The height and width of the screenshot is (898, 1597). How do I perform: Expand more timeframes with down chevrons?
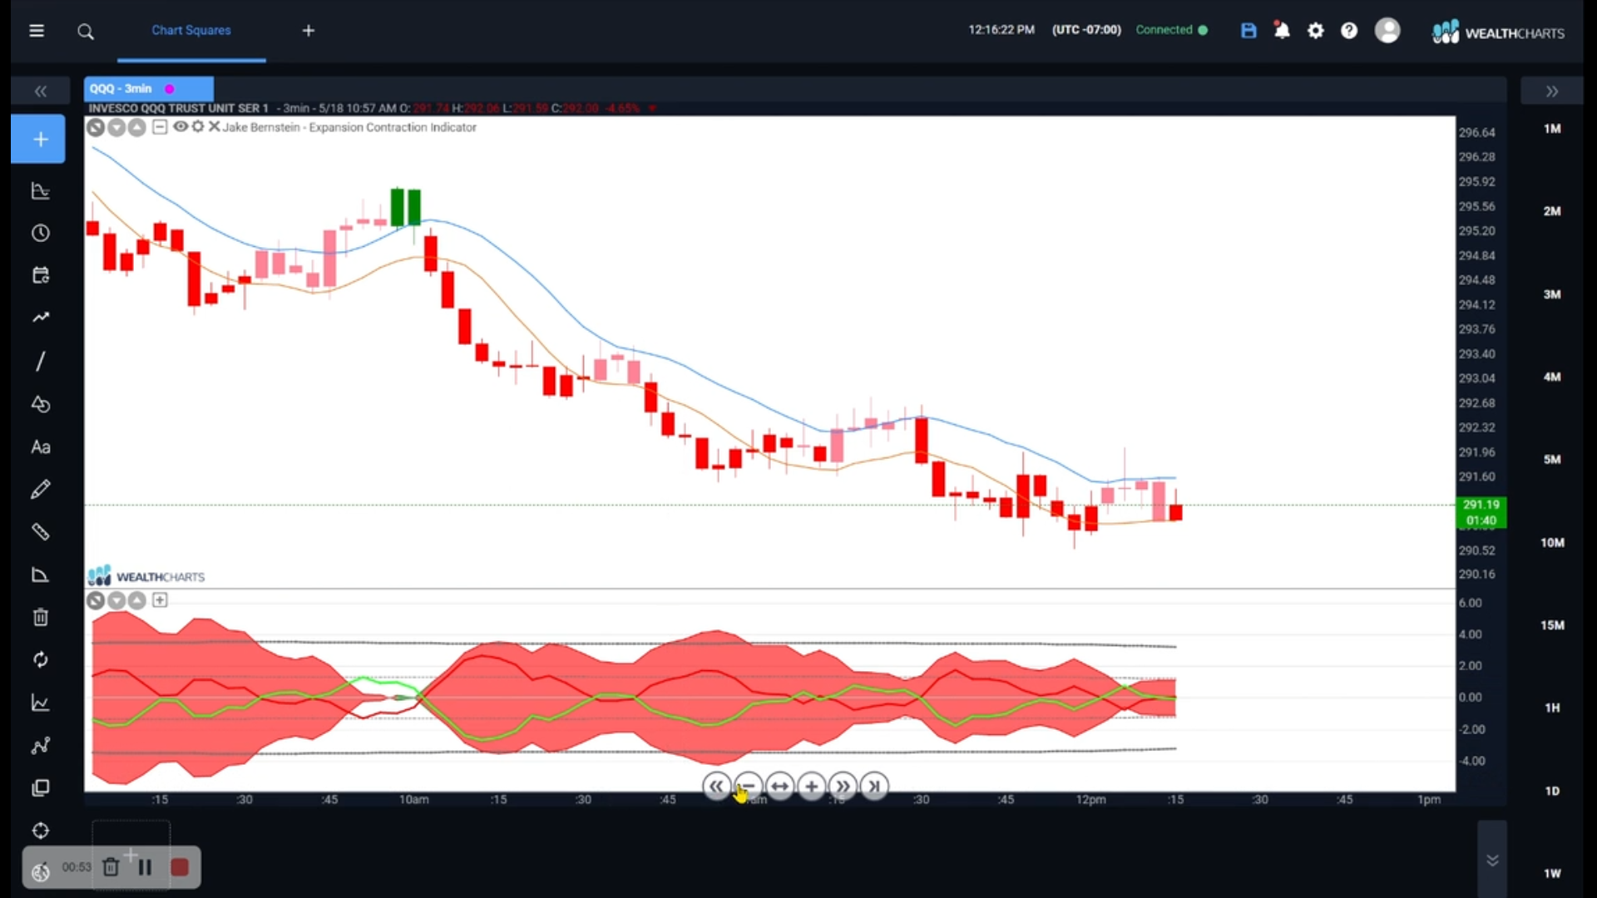[x=1492, y=860]
